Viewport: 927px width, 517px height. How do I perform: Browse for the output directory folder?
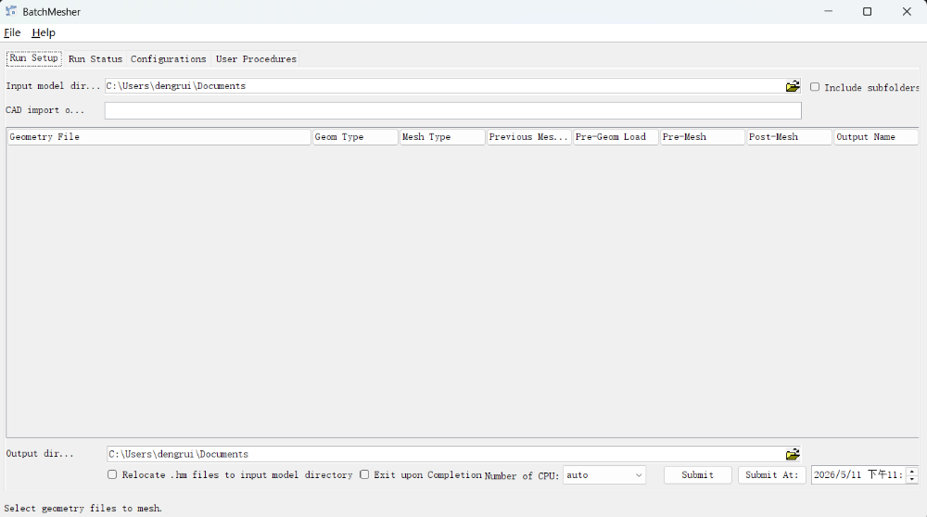tap(793, 454)
